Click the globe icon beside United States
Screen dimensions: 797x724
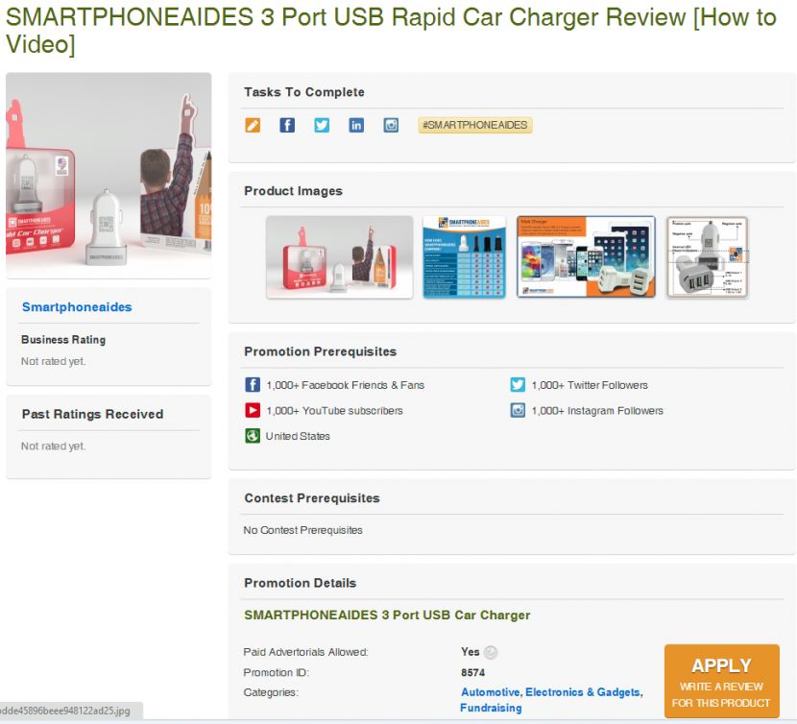click(x=253, y=436)
